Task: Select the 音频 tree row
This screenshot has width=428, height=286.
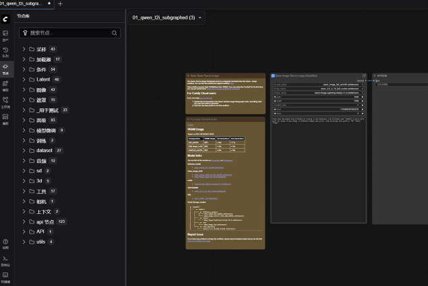Action: pyautogui.click(x=69, y=161)
